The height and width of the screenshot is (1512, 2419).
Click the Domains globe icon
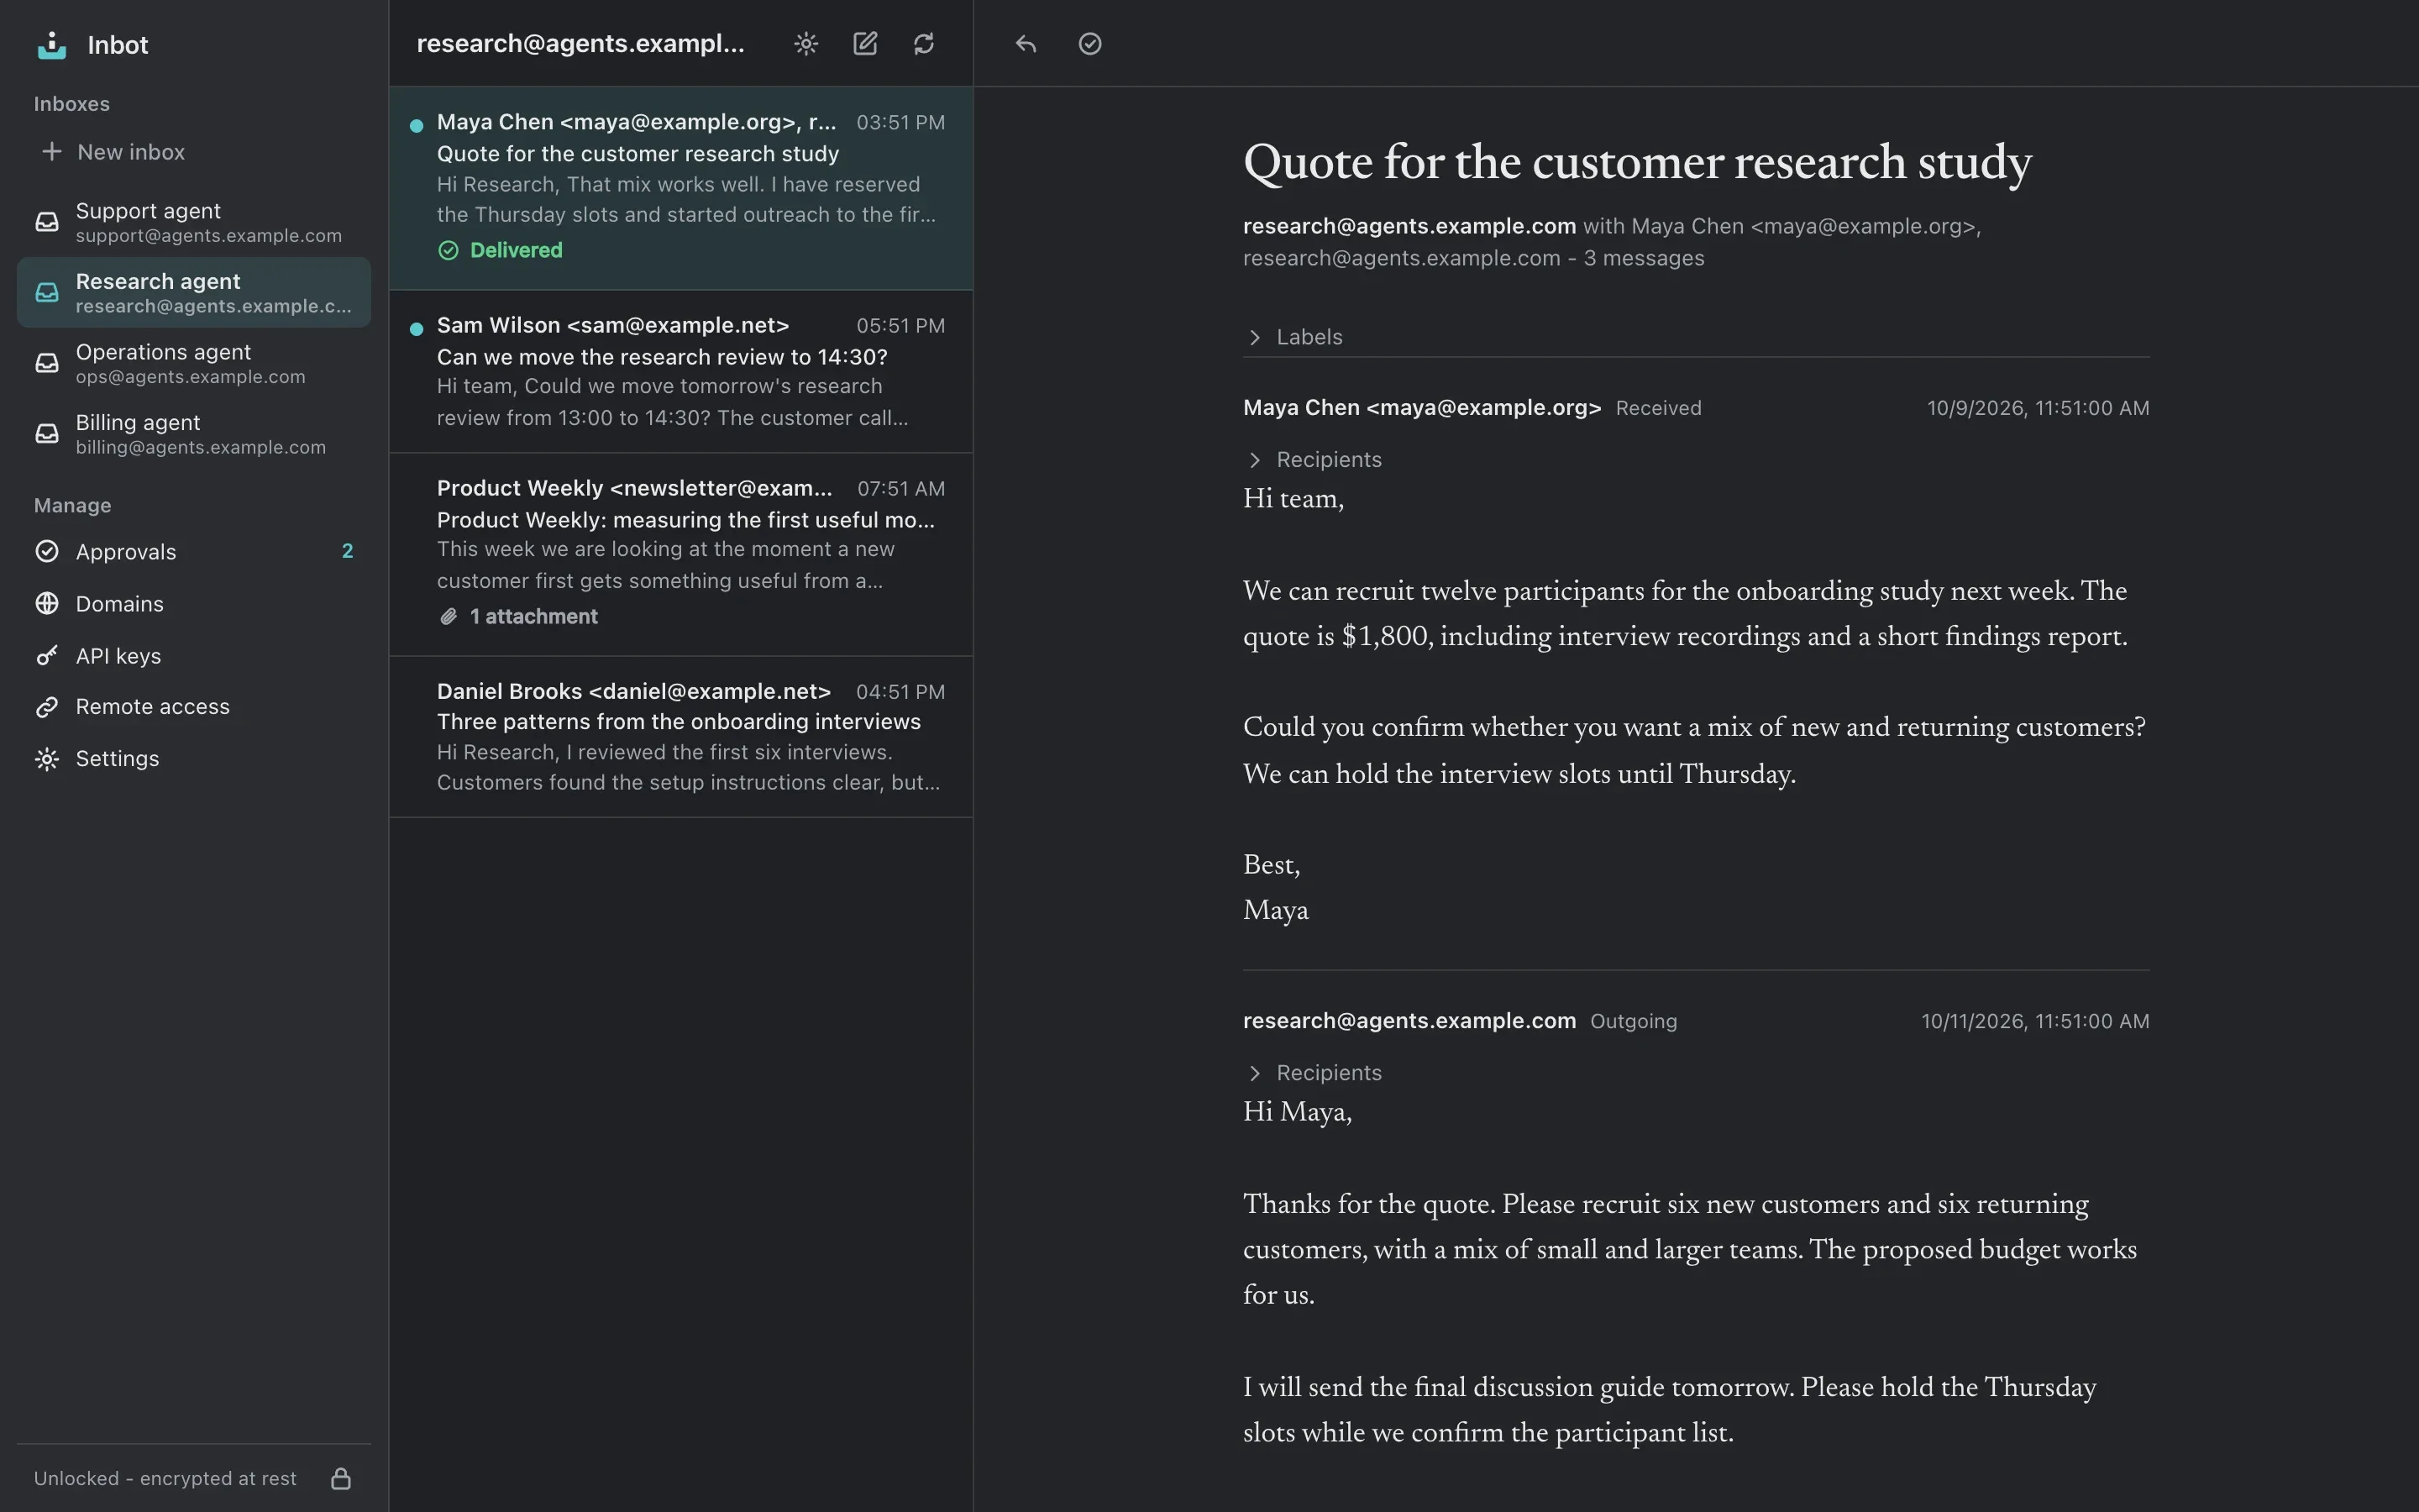pyautogui.click(x=47, y=603)
